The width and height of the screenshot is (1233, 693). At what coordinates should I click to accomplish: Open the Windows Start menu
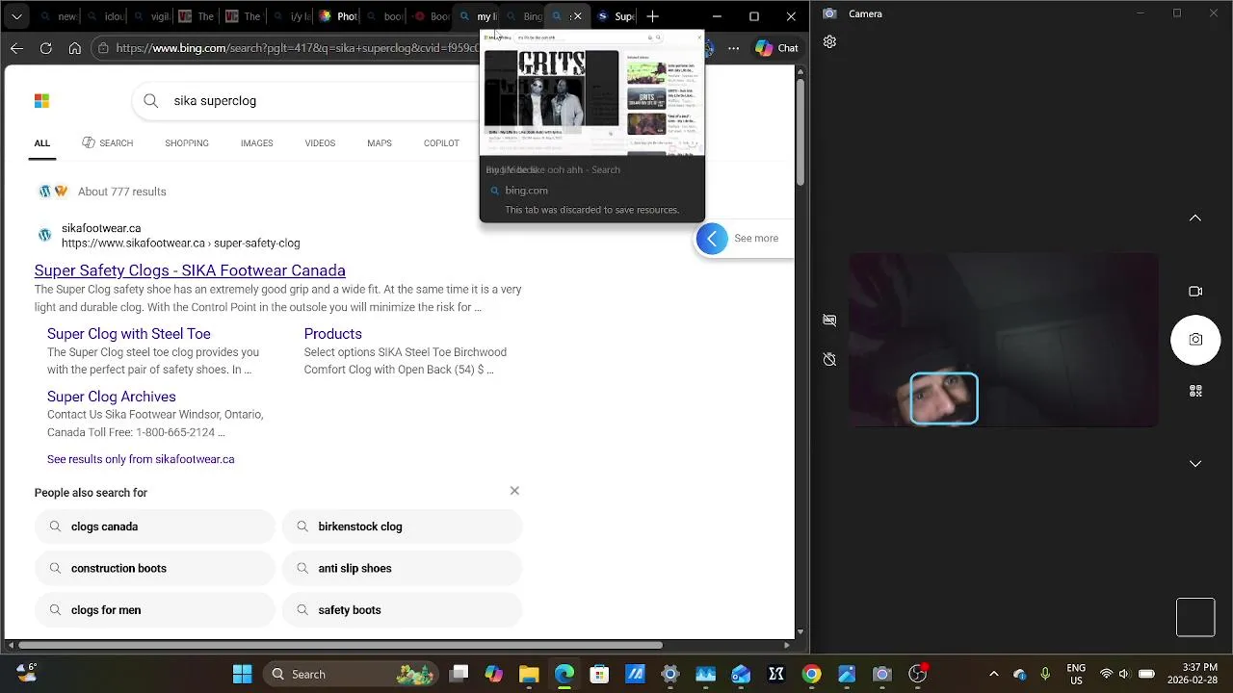(242, 674)
